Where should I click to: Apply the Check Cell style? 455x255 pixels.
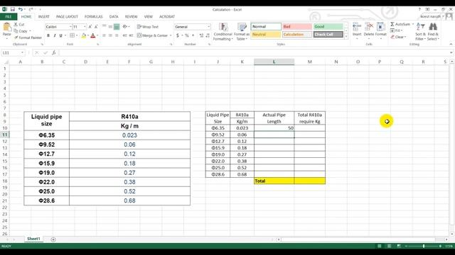(x=328, y=35)
